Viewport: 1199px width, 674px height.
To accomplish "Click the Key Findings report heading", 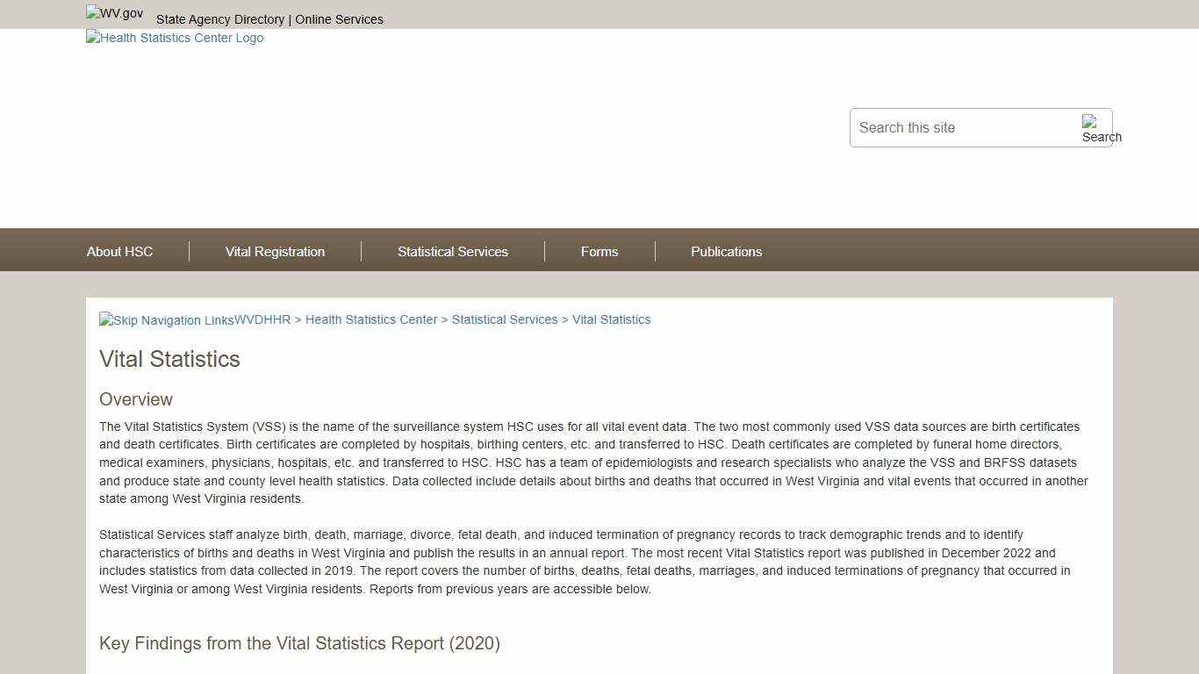I will (299, 643).
